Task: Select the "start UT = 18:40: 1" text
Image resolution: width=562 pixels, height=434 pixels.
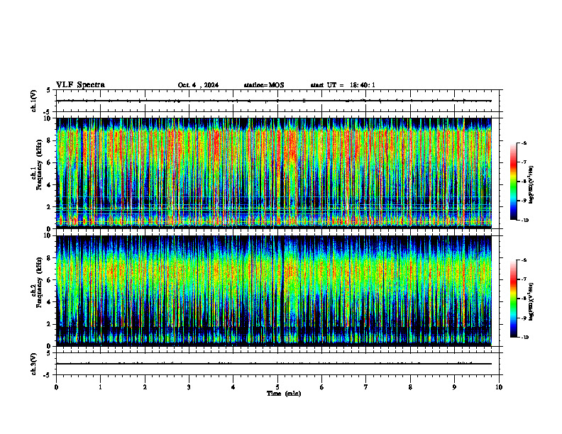Action: pos(343,85)
